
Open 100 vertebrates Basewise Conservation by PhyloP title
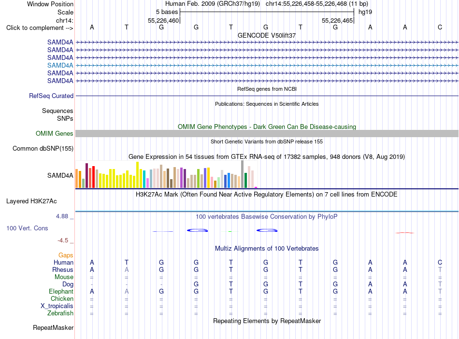[267, 217]
